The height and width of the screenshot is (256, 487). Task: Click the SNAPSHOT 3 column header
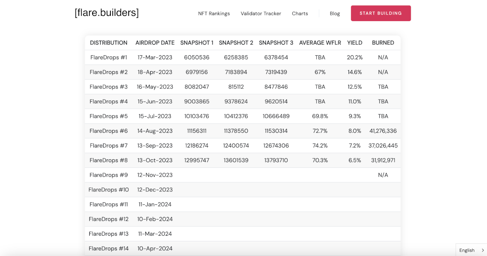click(x=276, y=43)
